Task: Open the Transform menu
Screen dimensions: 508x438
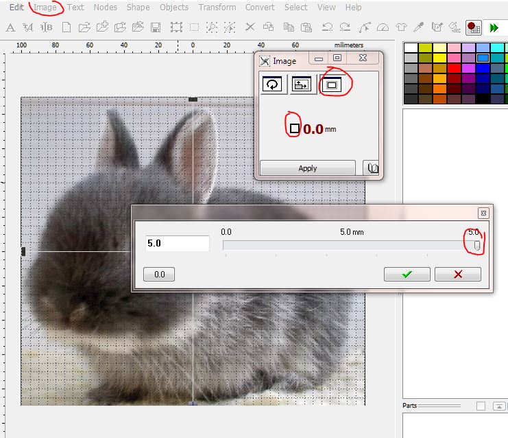Action: (216, 8)
